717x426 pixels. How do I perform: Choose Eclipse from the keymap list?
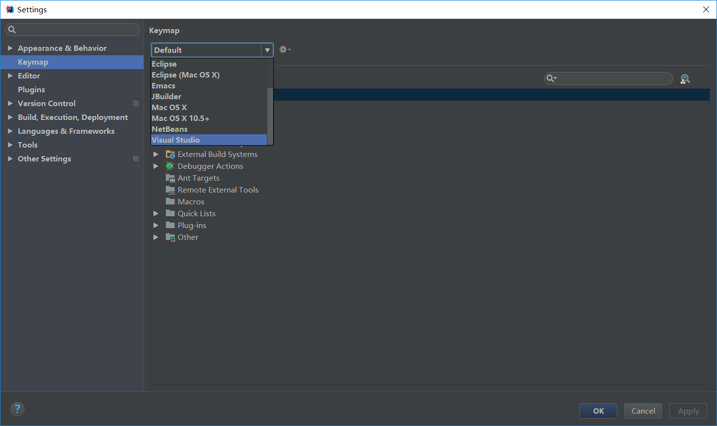209,64
